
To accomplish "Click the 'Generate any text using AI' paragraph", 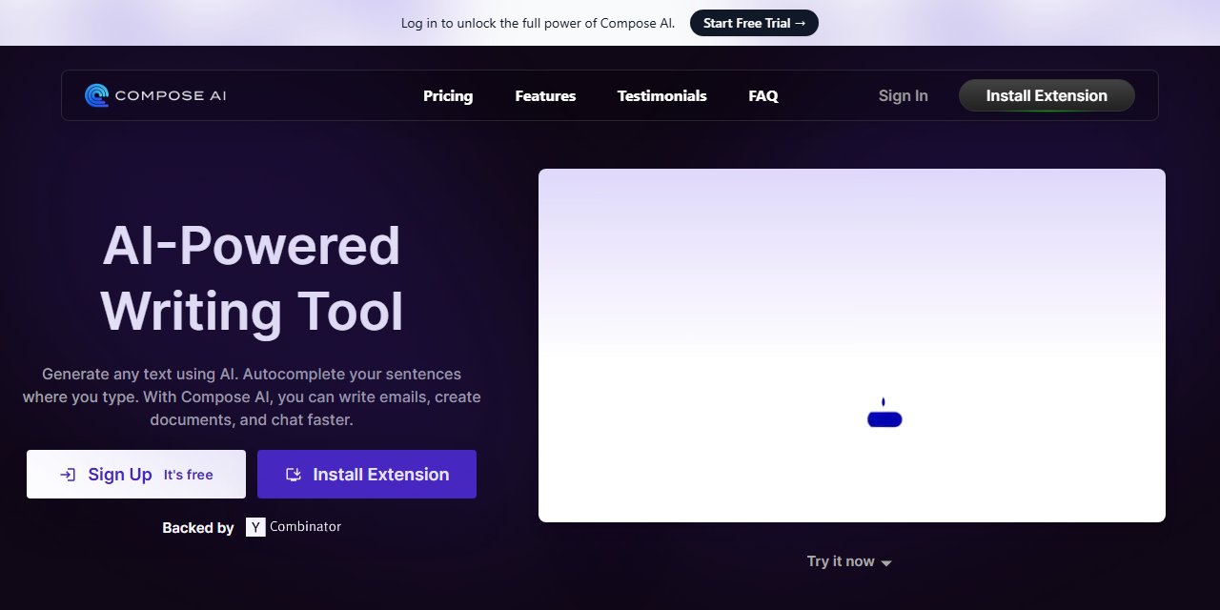I will tap(252, 396).
